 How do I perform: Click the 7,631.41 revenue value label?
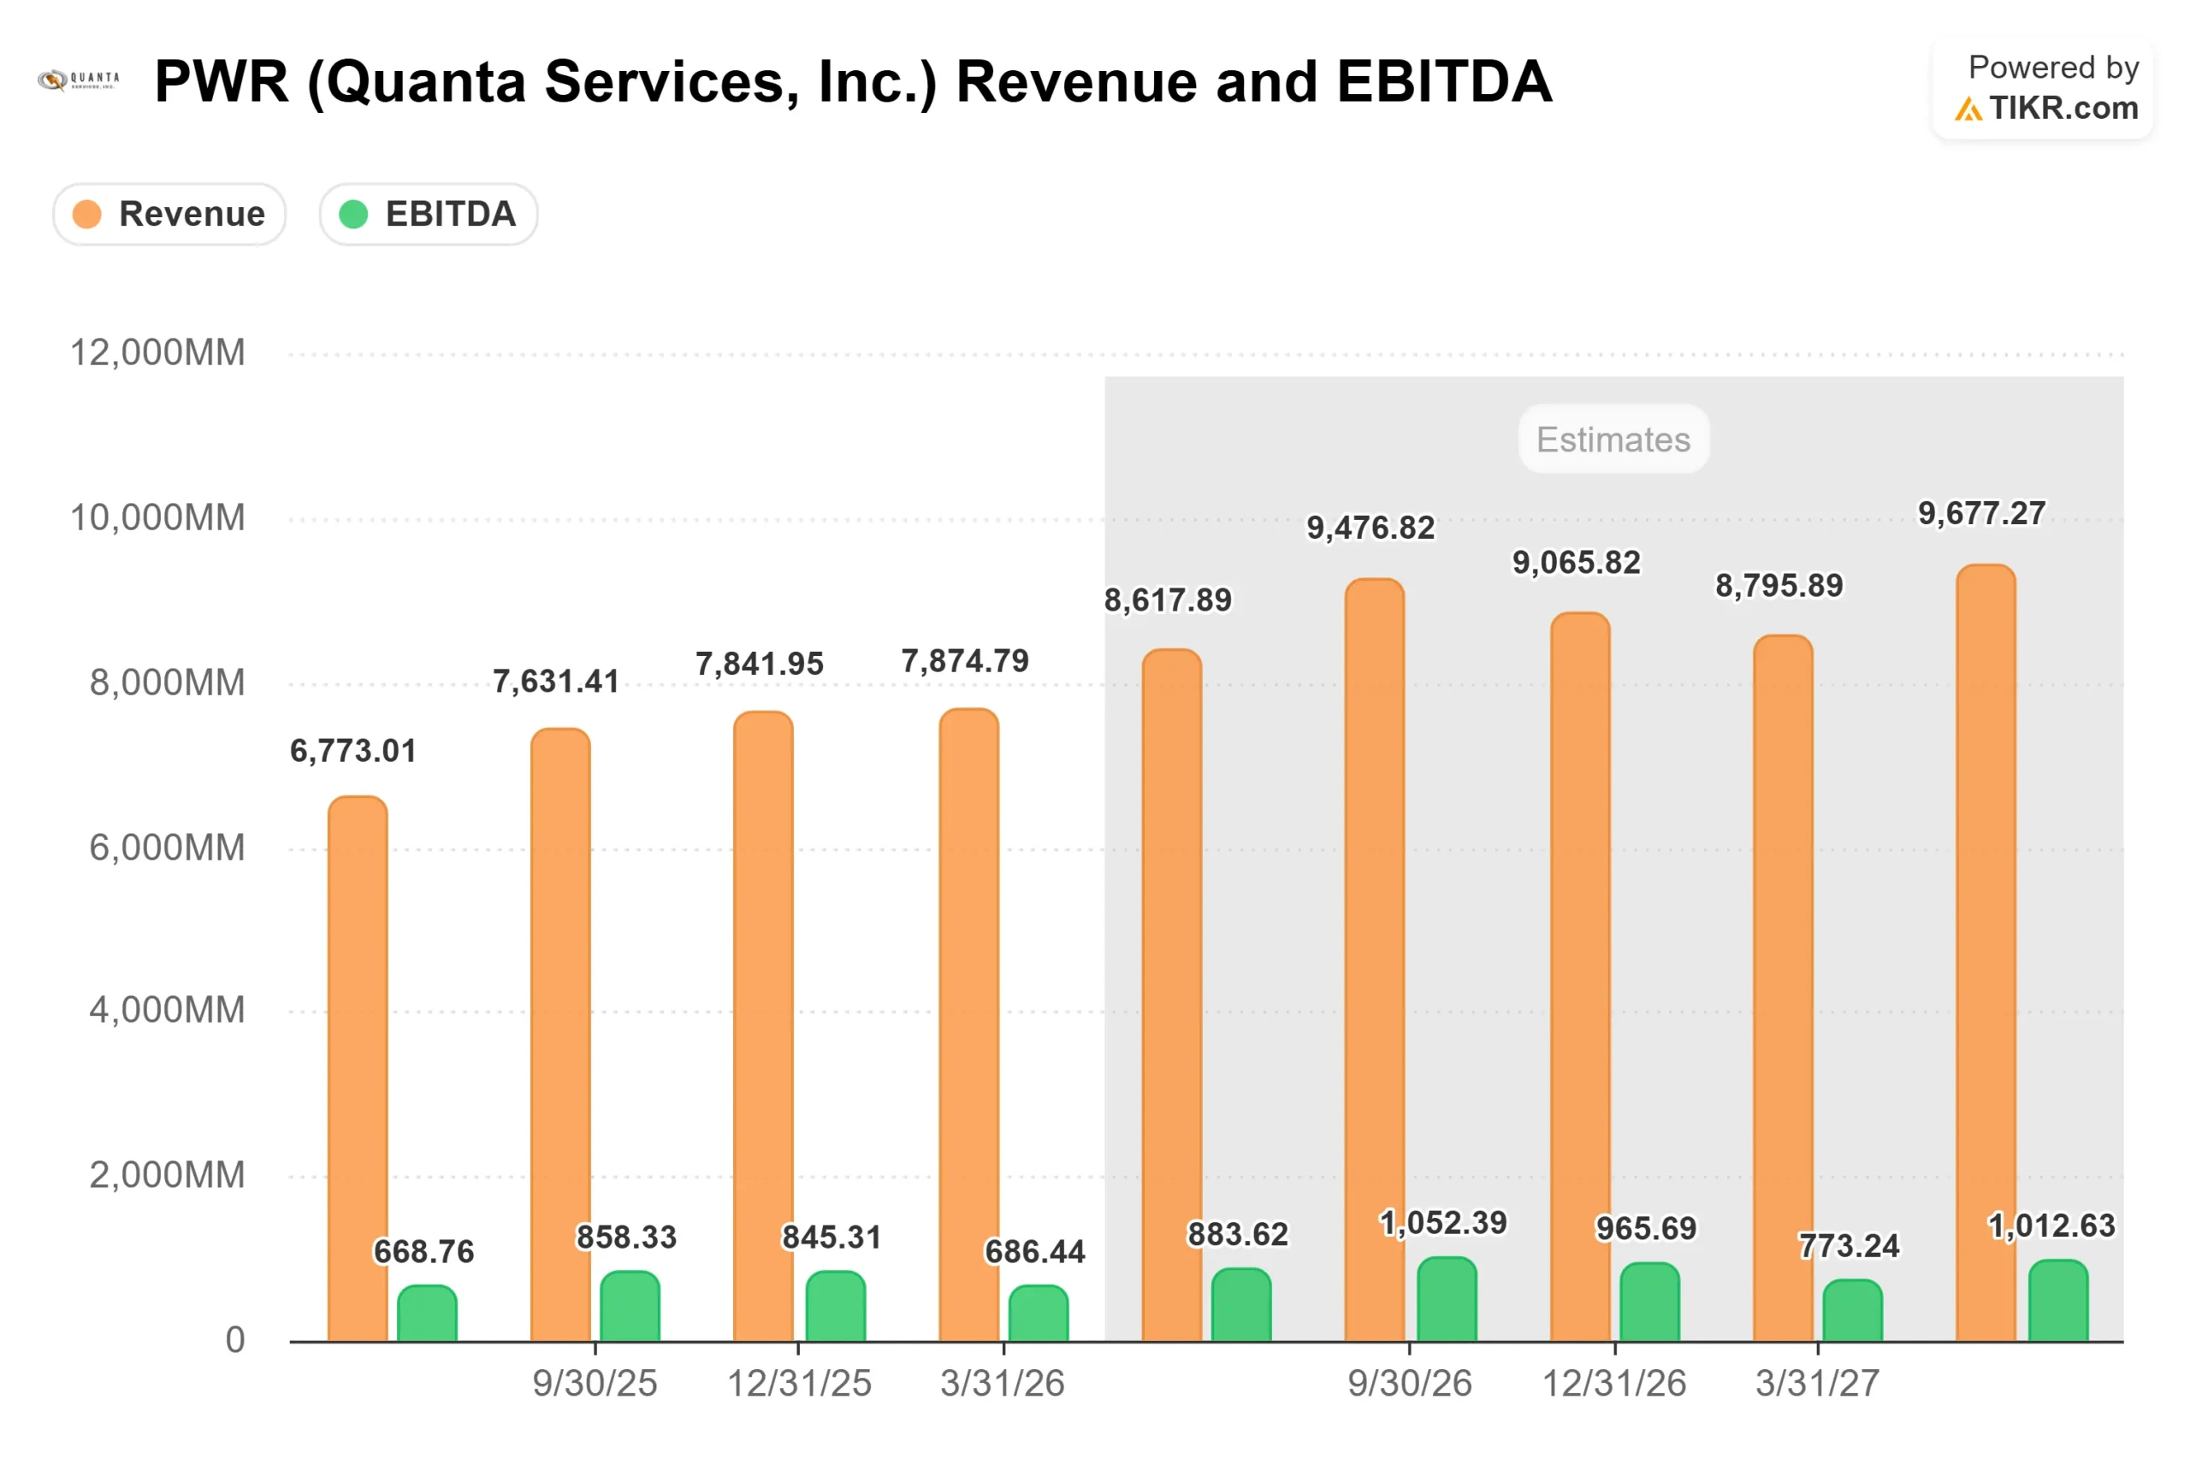(x=557, y=682)
